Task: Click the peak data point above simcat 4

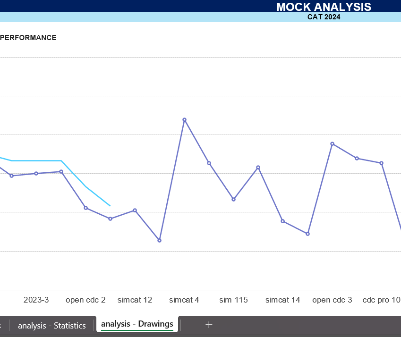Action: coord(184,120)
